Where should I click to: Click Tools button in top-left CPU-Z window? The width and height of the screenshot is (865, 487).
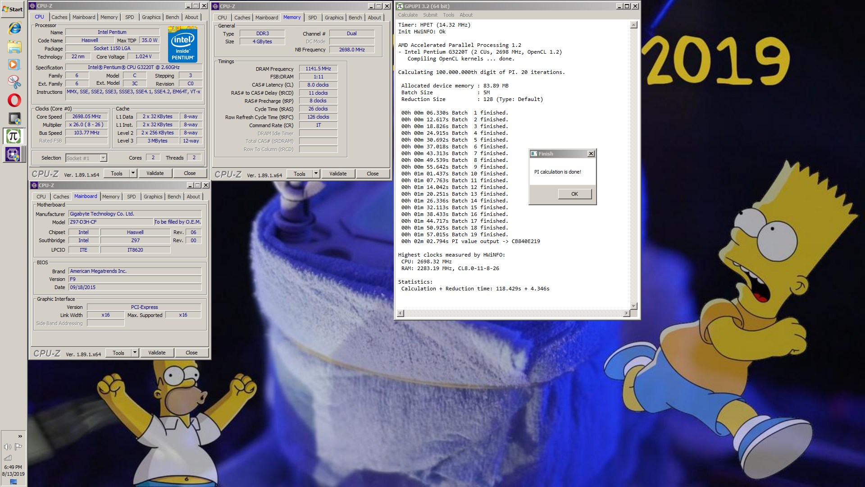(x=117, y=173)
